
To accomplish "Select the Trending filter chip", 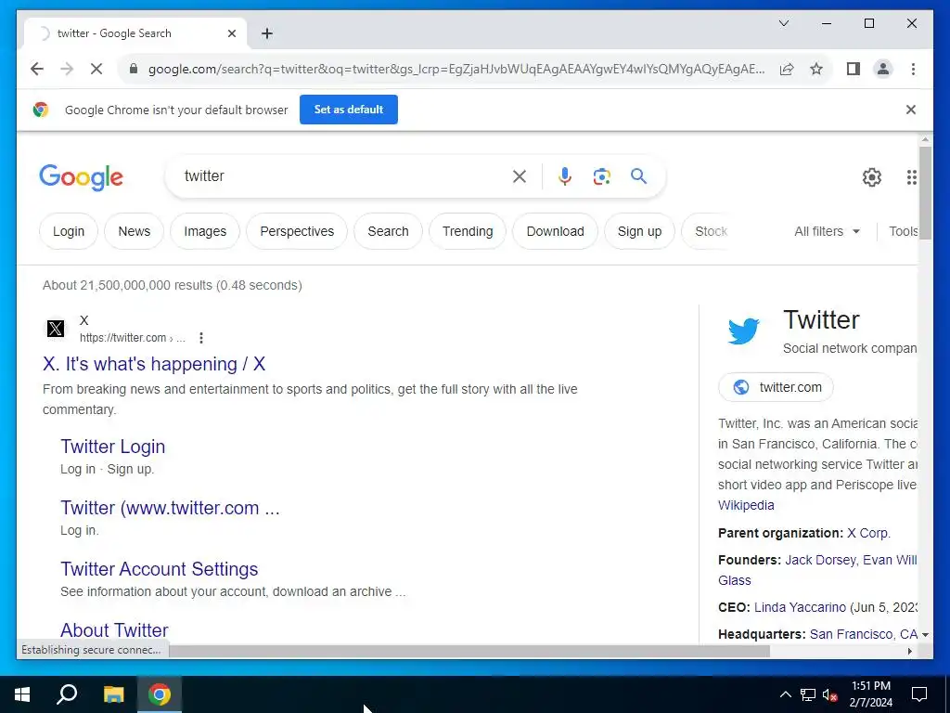I will [468, 231].
